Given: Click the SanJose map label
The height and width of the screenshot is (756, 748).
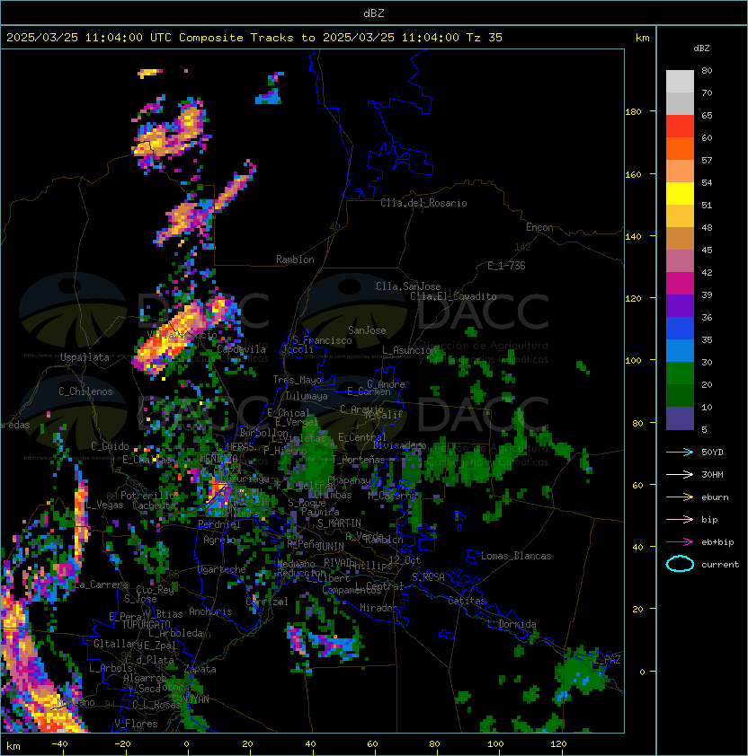Looking at the screenshot, I should pos(367,330).
